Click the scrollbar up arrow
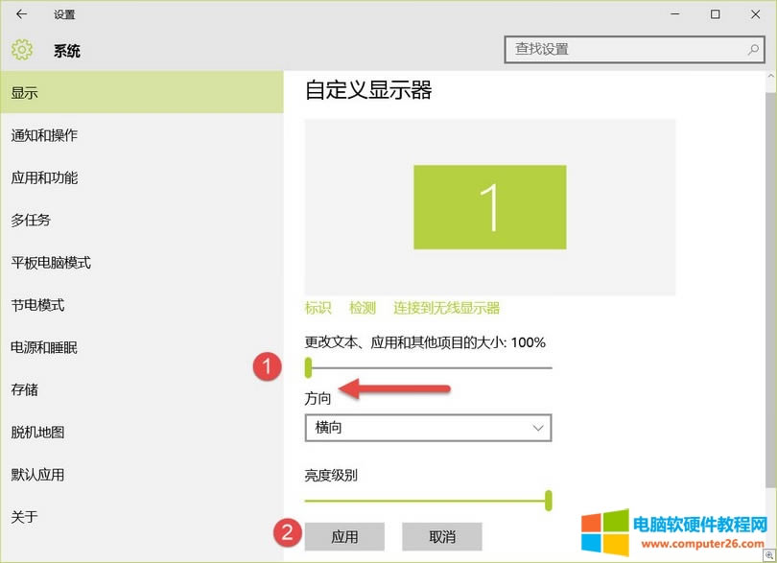 click(770, 77)
